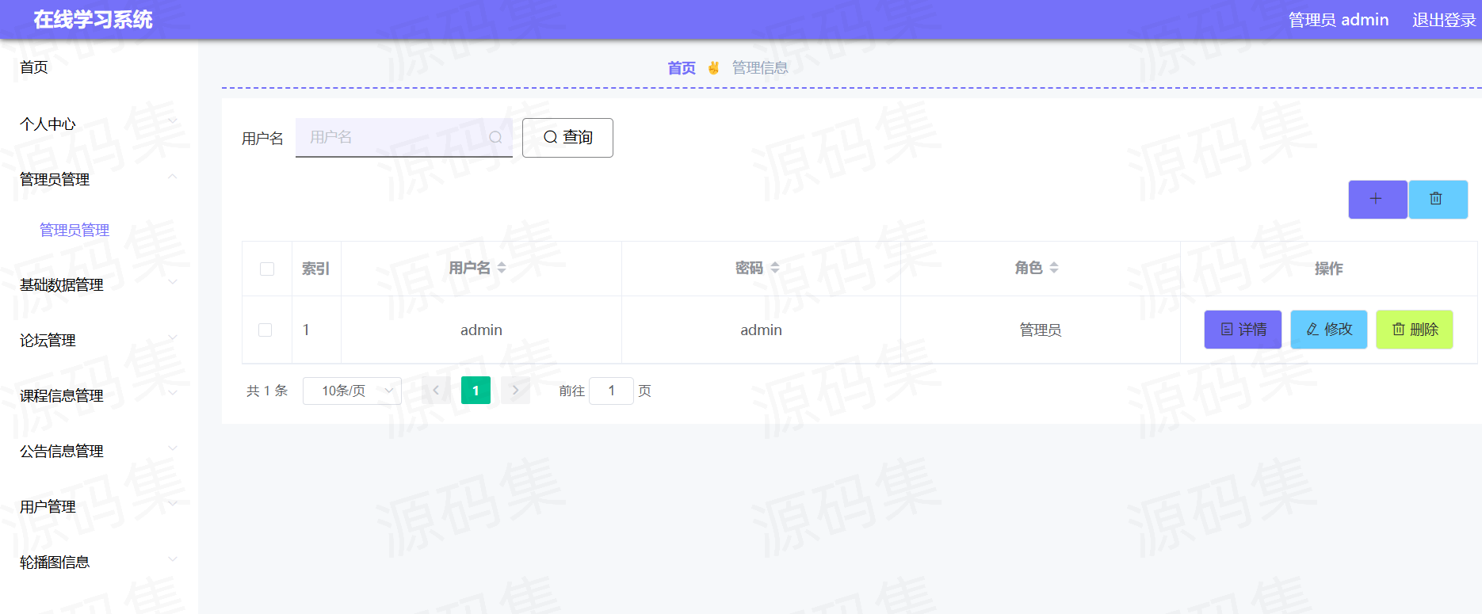Click the 操作 column header
Image resolution: width=1482 pixels, height=614 pixels.
point(1329,269)
